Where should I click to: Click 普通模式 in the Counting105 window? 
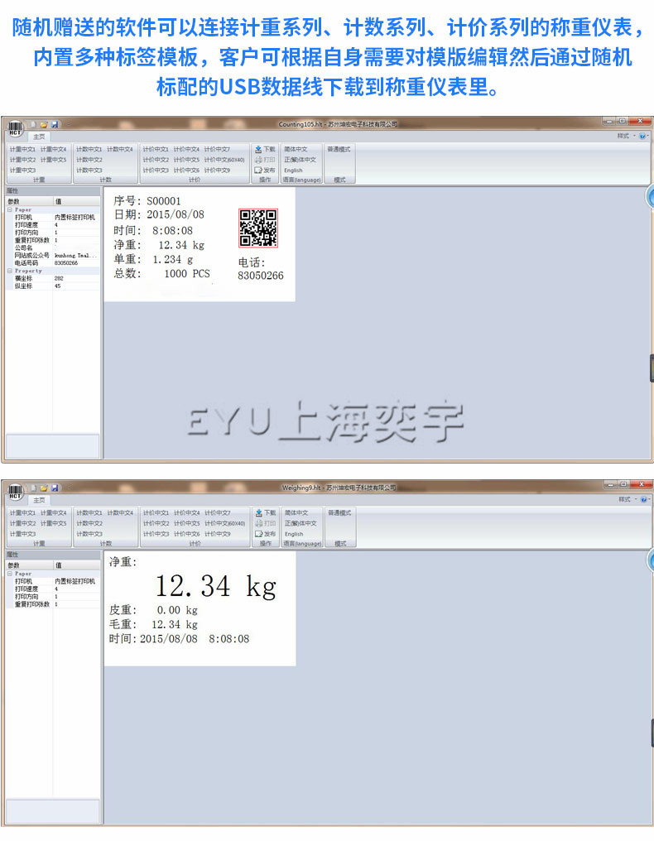pos(339,149)
